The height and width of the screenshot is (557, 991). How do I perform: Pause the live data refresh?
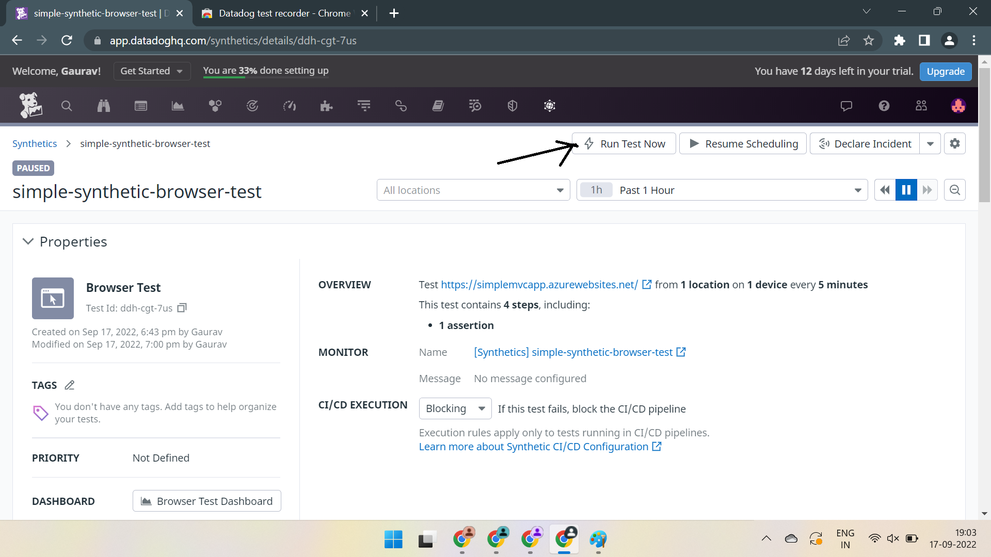[x=906, y=190]
